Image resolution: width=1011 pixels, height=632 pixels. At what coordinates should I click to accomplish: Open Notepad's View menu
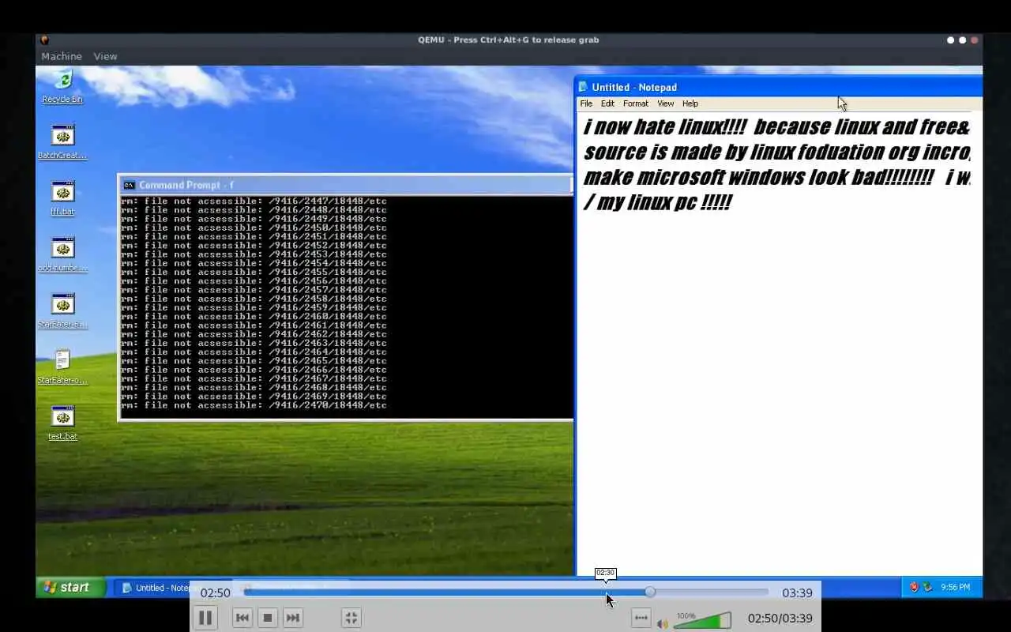pos(666,103)
